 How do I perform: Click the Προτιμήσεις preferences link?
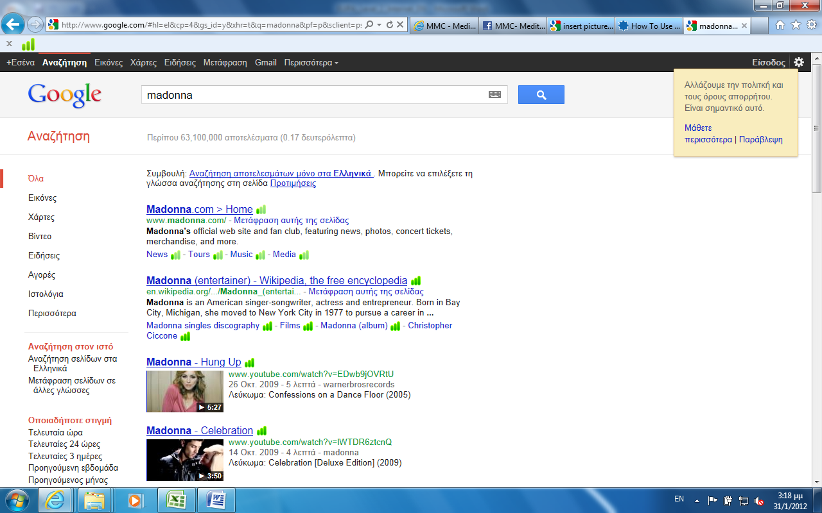tap(293, 183)
